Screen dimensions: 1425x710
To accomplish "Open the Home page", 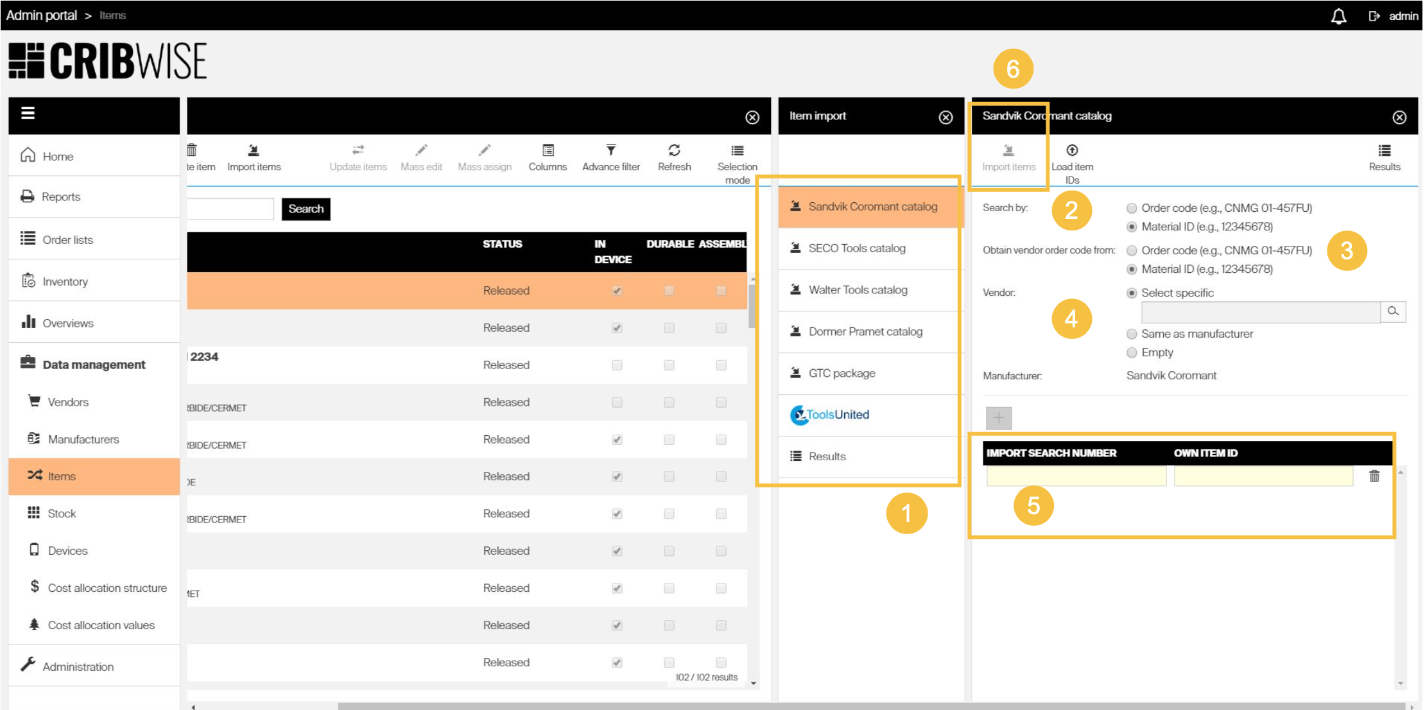I will [94, 156].
